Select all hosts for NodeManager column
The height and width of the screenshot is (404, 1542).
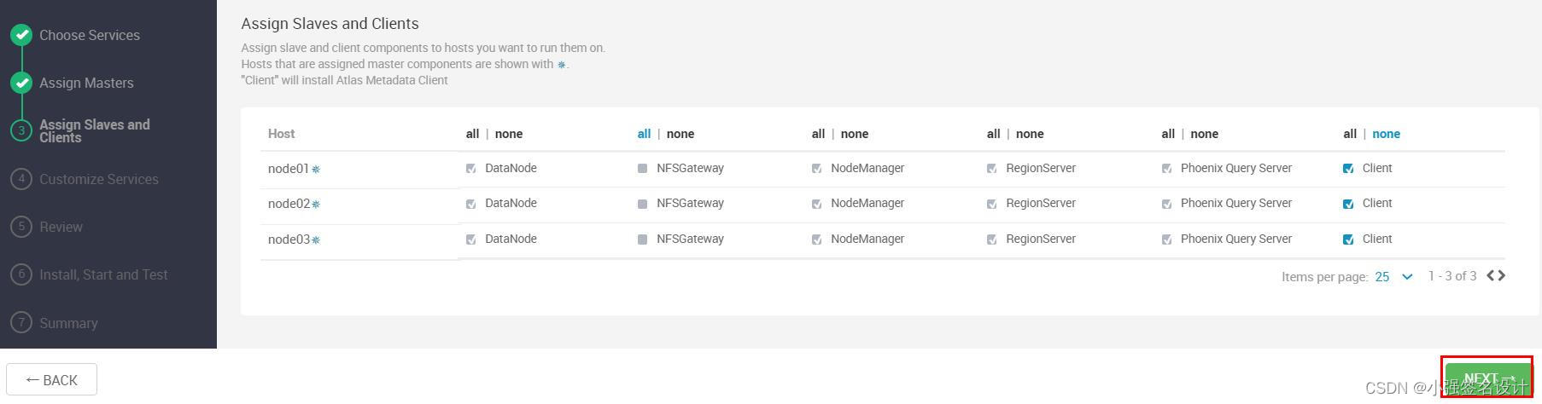(x=818, y=134)
